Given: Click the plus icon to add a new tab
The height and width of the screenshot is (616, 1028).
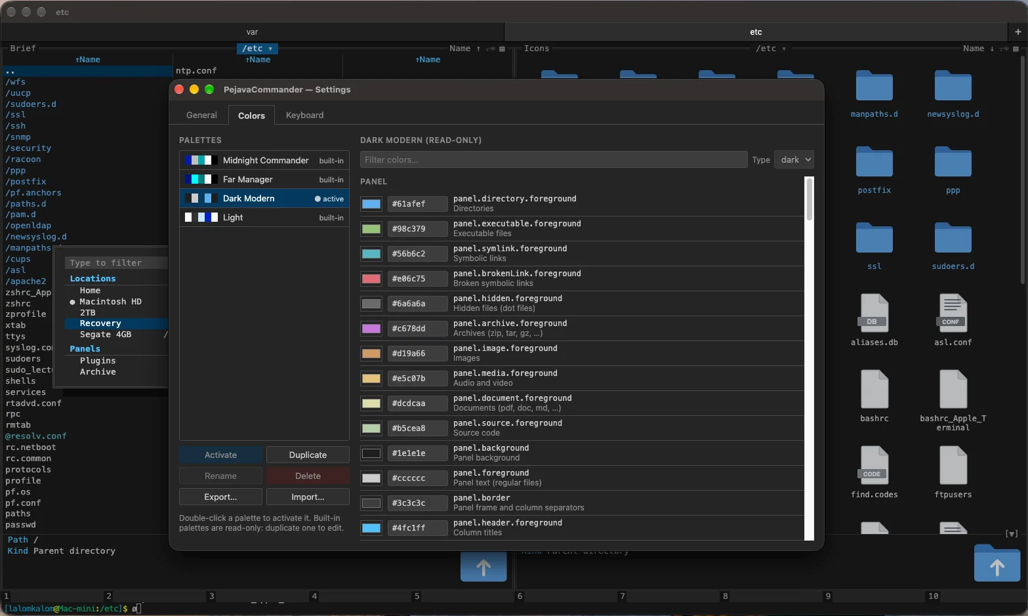Looking at the screenshot, I should (1018, 31).
